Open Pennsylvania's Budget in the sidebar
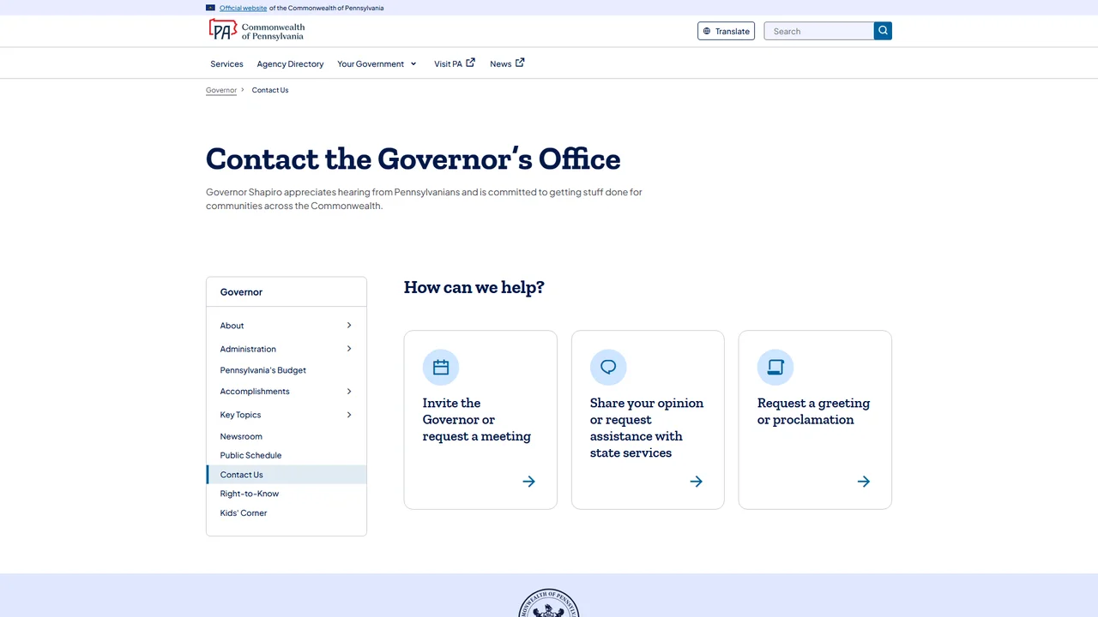The width and height of the screenshot is (1098, 617). 263,370
